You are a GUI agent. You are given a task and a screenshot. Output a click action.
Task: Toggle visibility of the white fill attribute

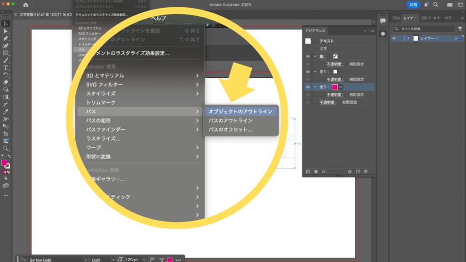[x=308, y=72]
